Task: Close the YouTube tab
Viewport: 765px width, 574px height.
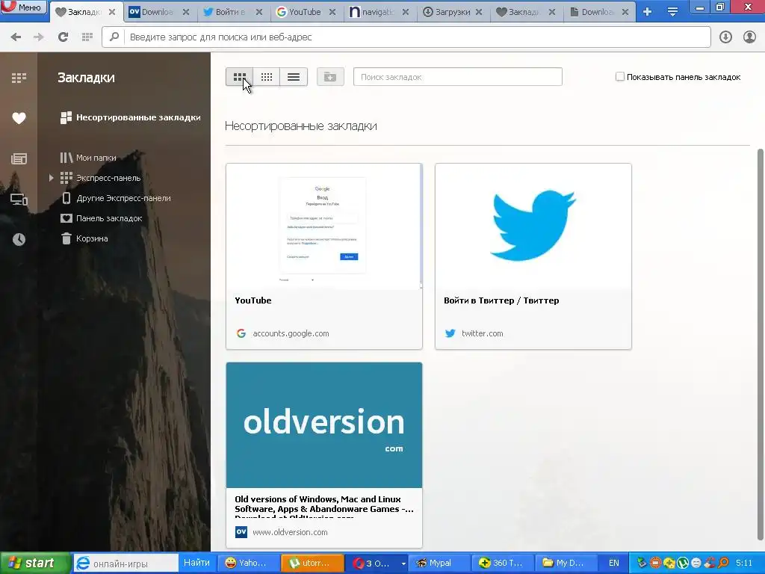Action: coord(332,12)
